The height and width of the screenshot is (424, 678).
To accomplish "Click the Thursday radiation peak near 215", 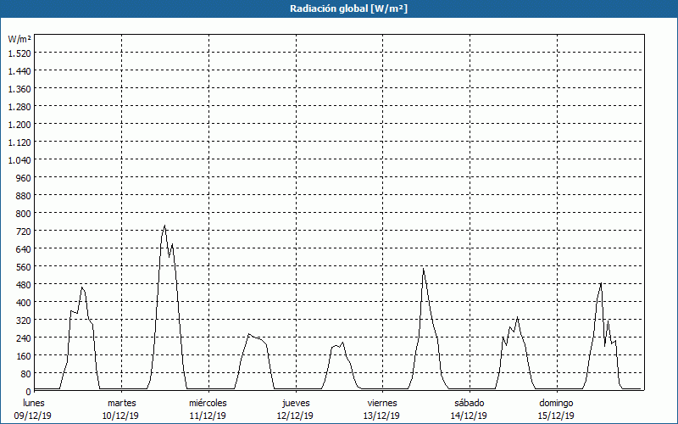I will (342, 343).
